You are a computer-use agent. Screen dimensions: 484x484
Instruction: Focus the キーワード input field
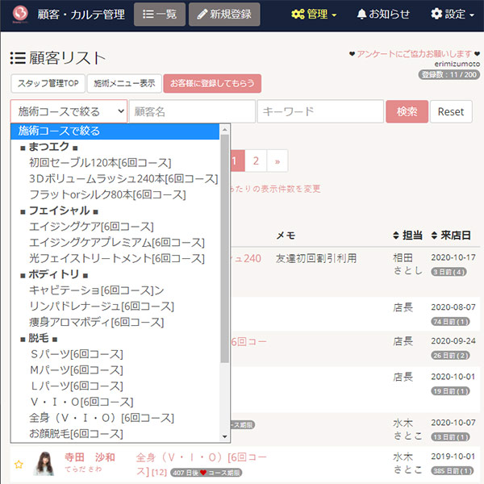coord(320,111)
